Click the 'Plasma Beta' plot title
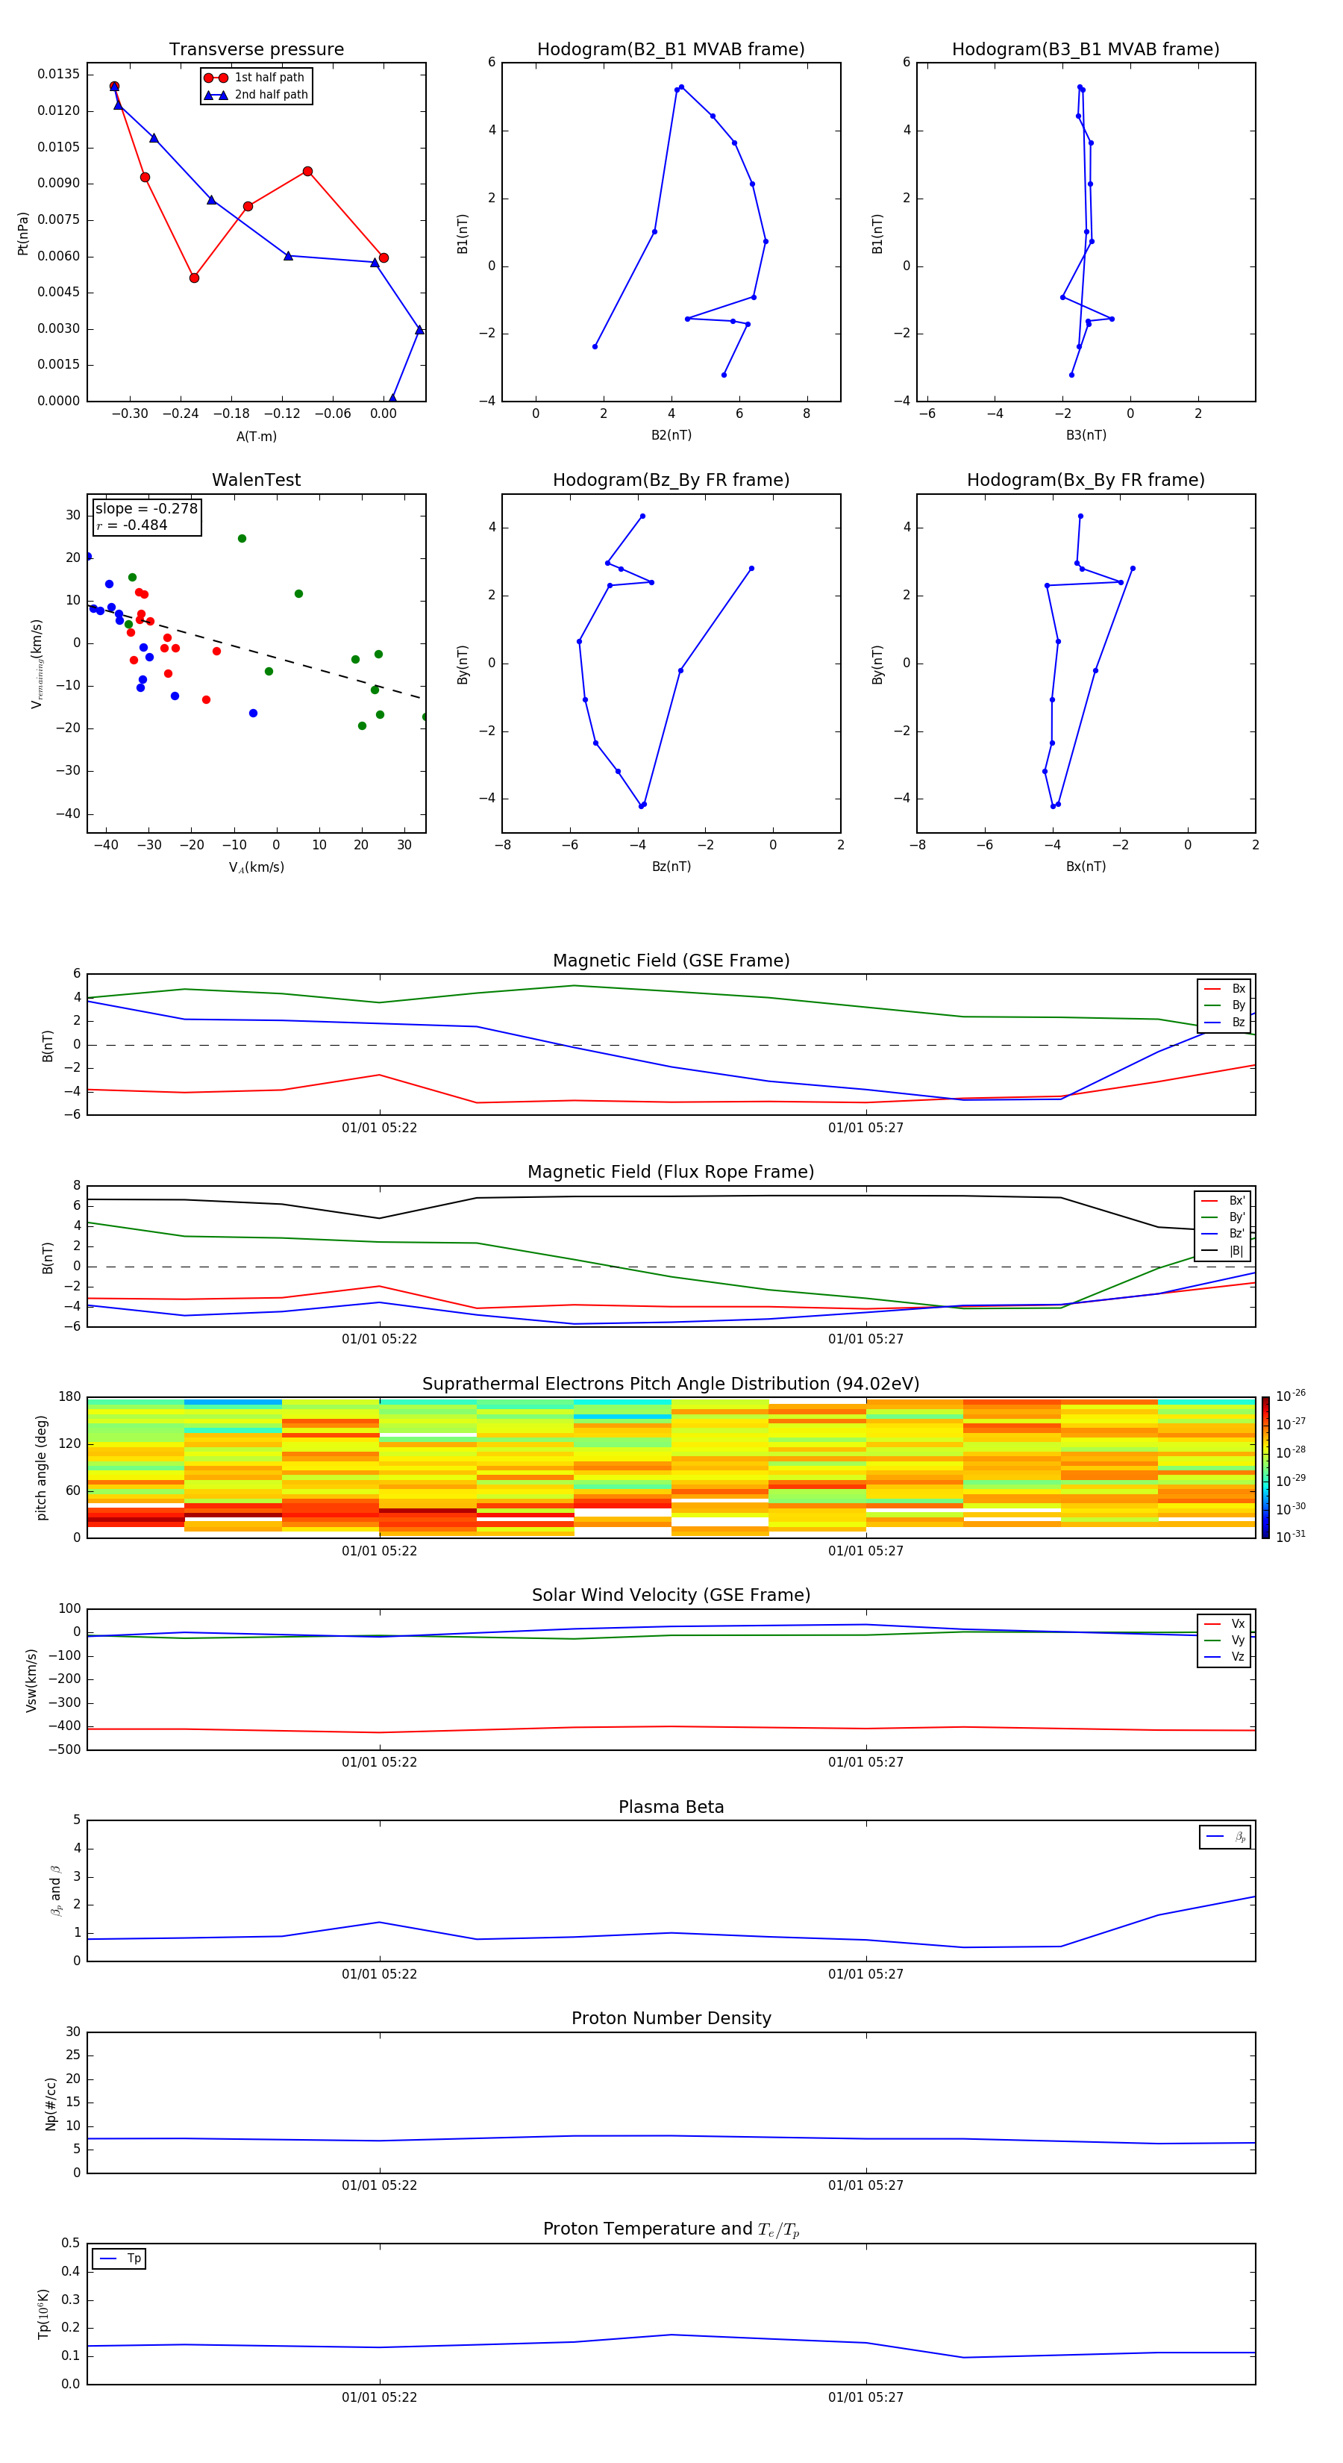This screenshot has height=2463, width=1343. point(671,1808)
